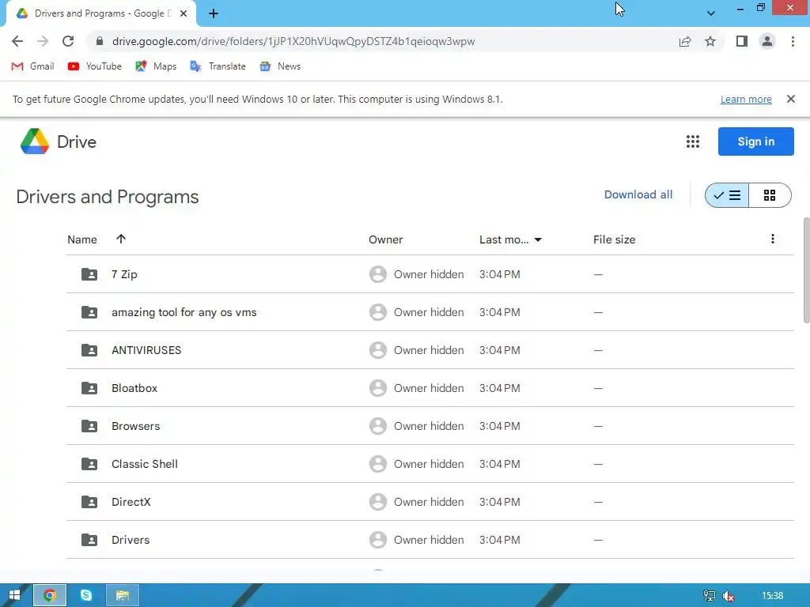Viewport: 810px width, 607px height.
Task: Open the Browsers folder
Action: click(x=430, y=426)
